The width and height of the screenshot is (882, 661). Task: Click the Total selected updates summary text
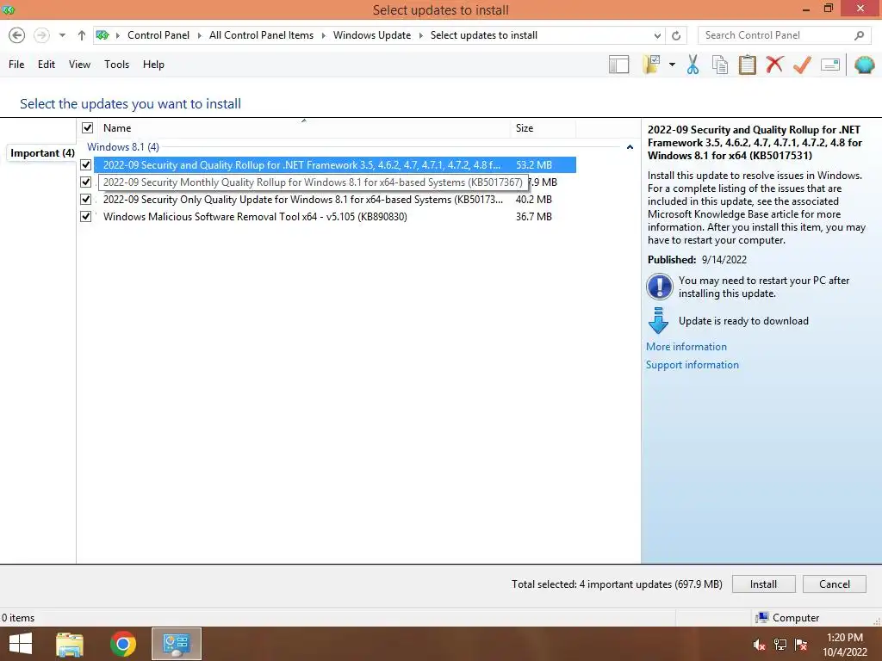coord(617,584)
